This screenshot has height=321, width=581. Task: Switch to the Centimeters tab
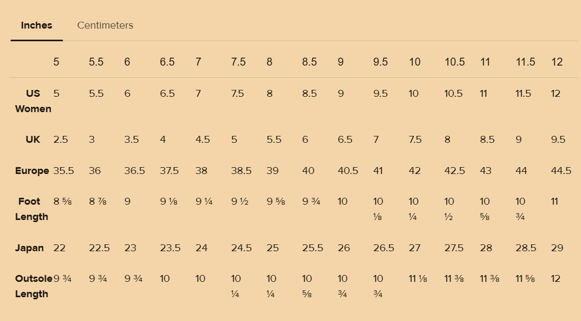pyautogui.click(x=105, y=25)
